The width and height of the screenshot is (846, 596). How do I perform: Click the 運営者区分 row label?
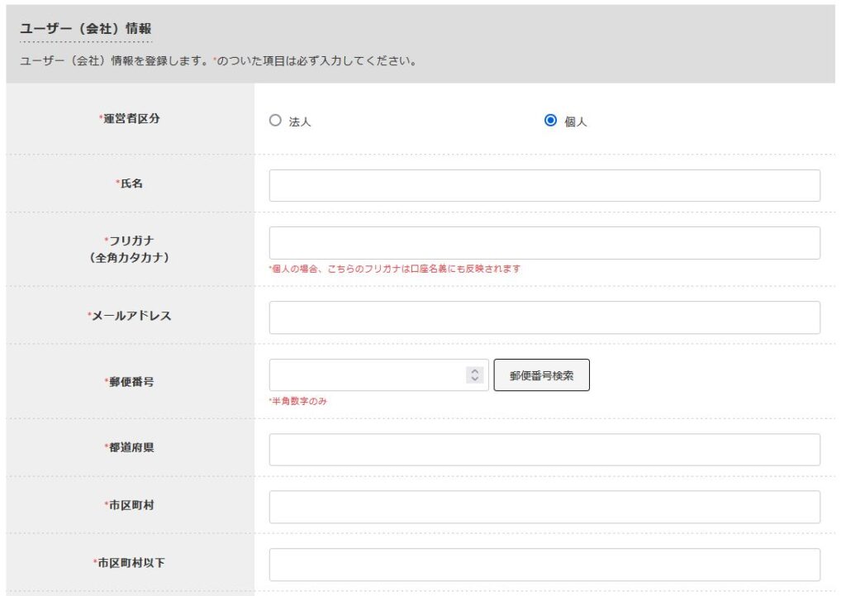point(131,118)
